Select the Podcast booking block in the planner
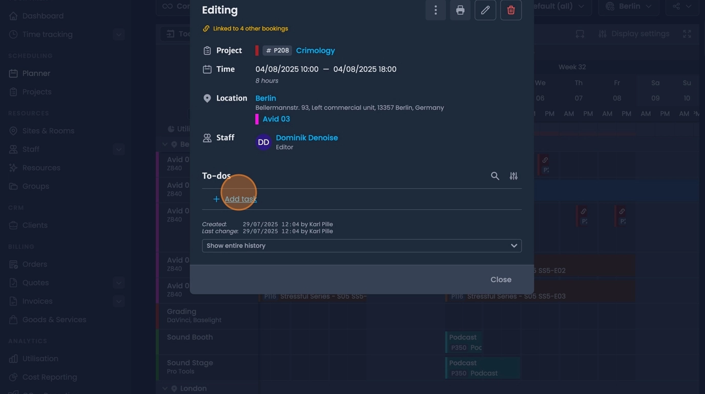 pos(482,368)
